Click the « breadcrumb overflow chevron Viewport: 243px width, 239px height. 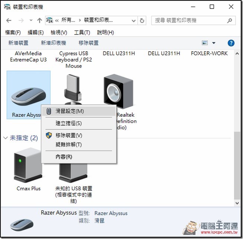[57, 20]
